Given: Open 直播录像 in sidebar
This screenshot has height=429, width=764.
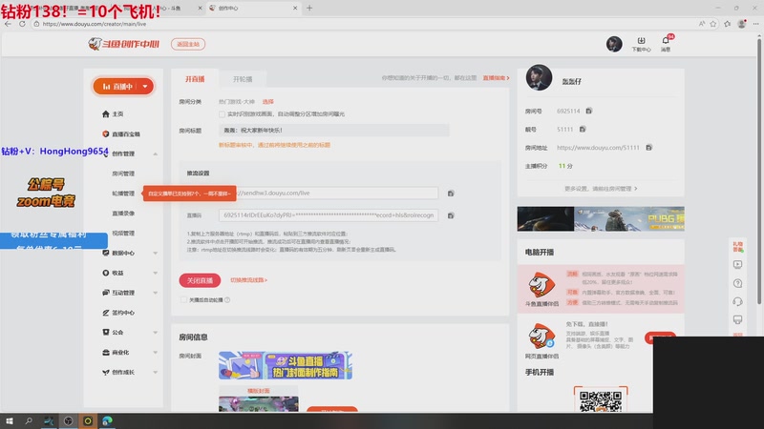Looking at the screenshot, I should [x=123, y=214].
